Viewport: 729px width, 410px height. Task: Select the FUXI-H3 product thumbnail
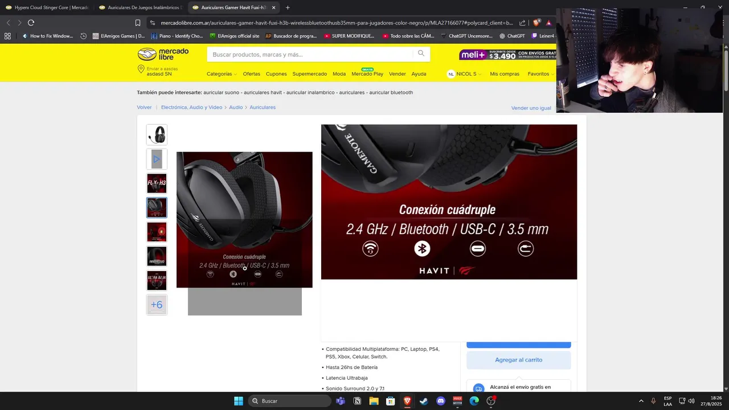pyautogui.click(x=157, y=183)
